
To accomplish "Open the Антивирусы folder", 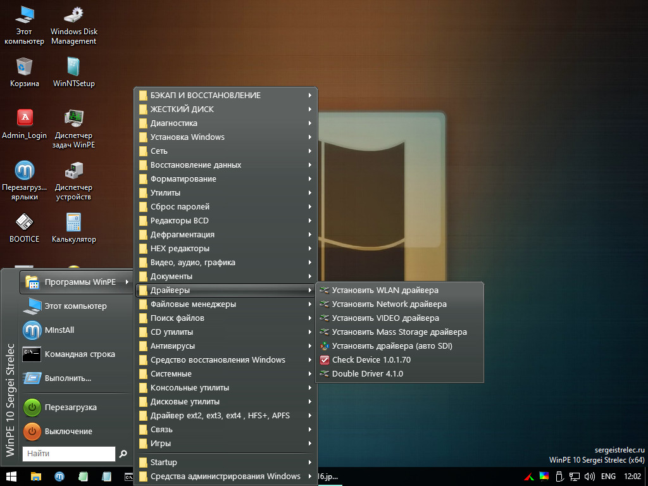I will click(226, 346).
